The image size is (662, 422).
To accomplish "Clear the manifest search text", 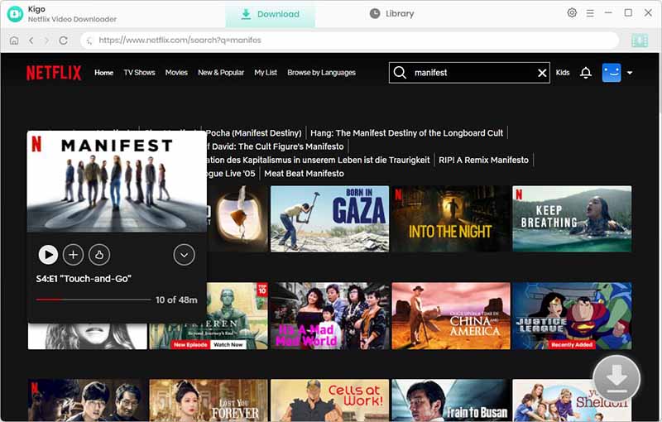I will 542,73.
